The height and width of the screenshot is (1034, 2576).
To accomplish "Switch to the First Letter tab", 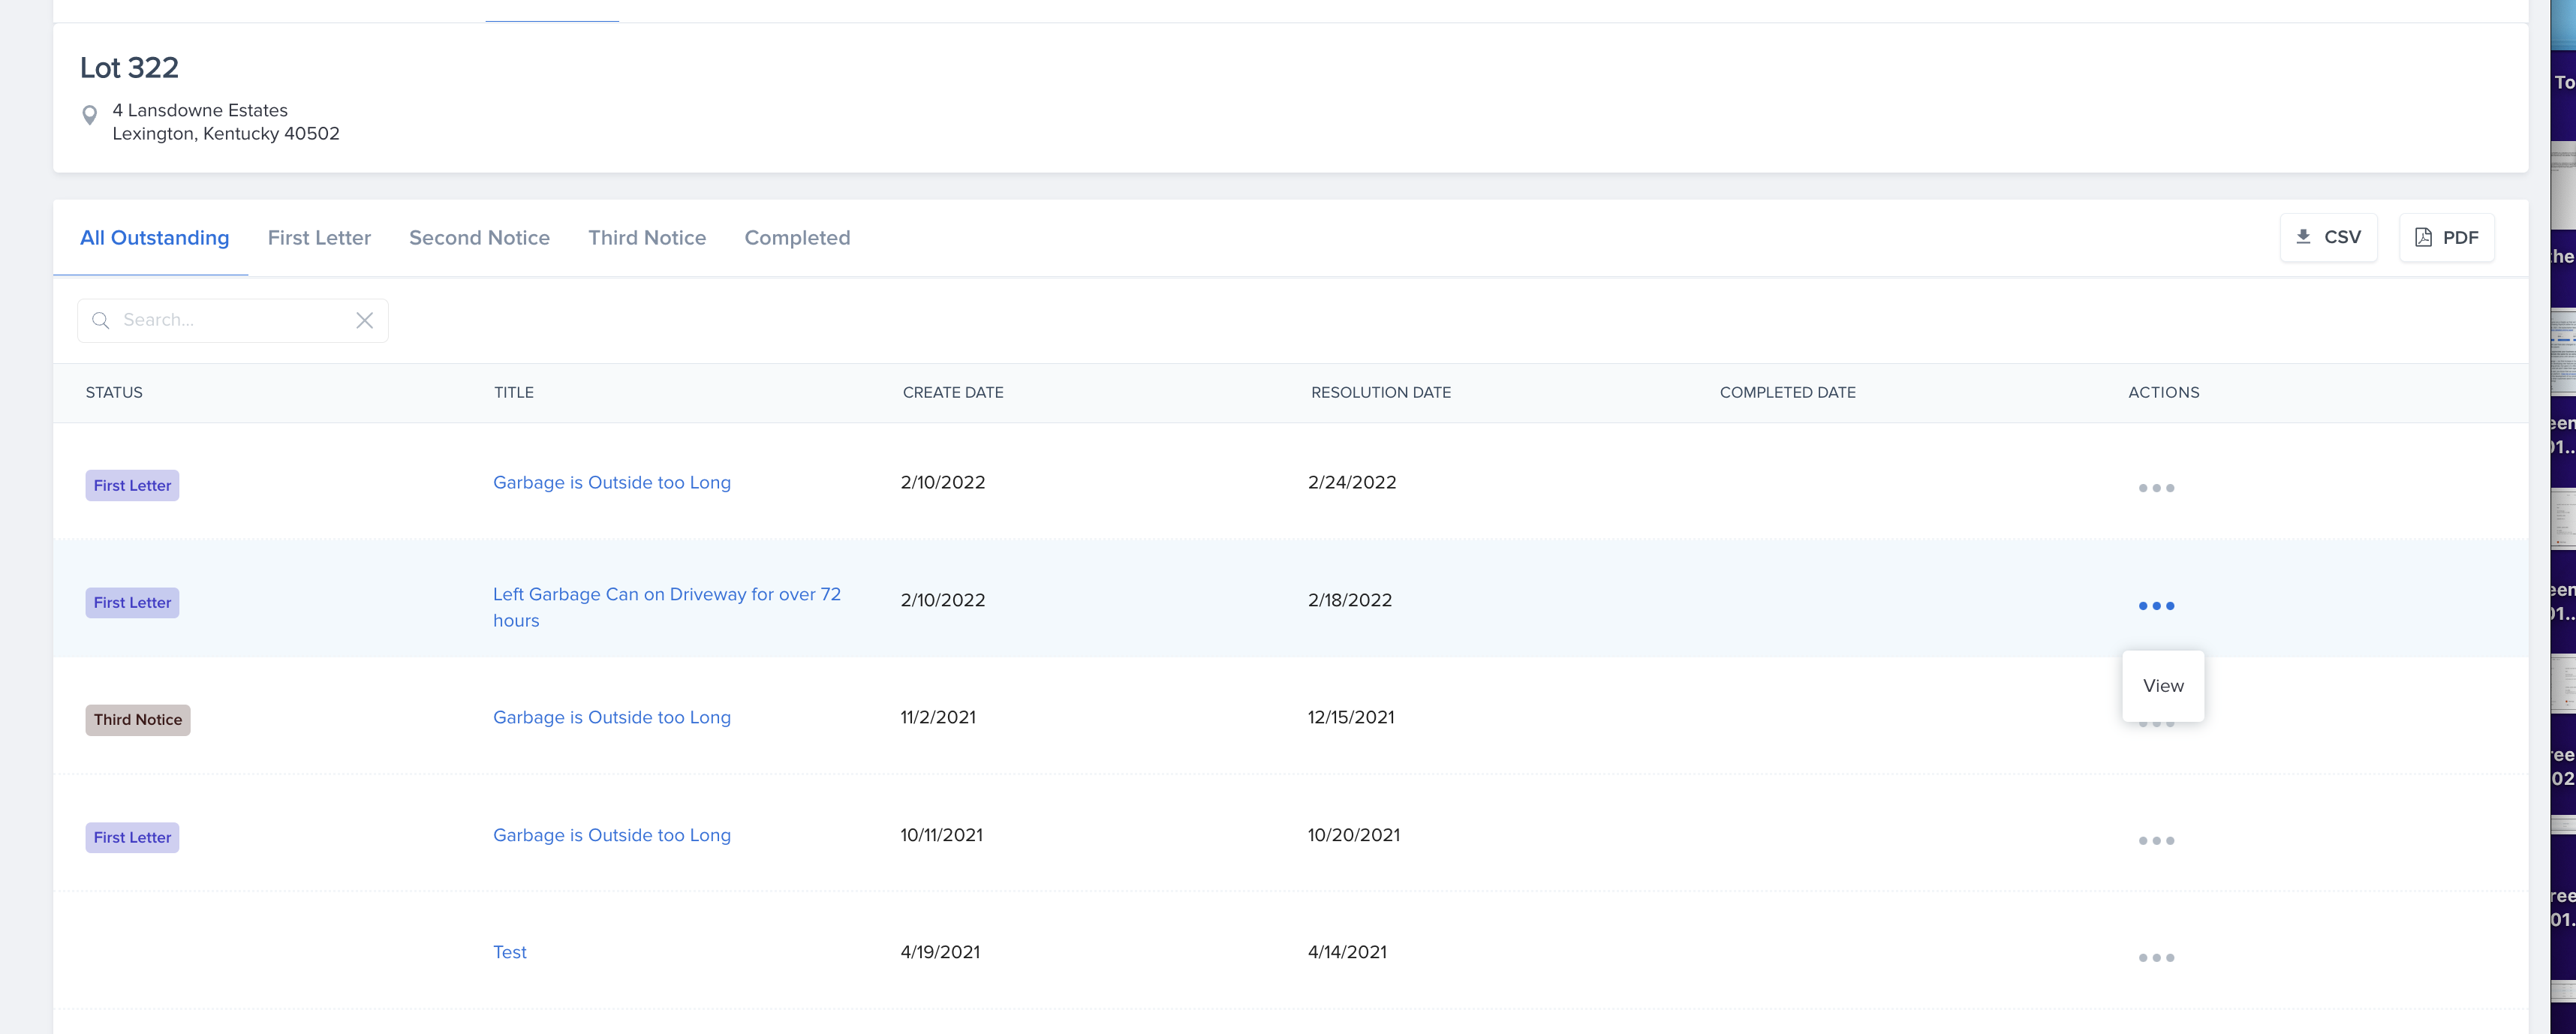I will tap(319, 238).
